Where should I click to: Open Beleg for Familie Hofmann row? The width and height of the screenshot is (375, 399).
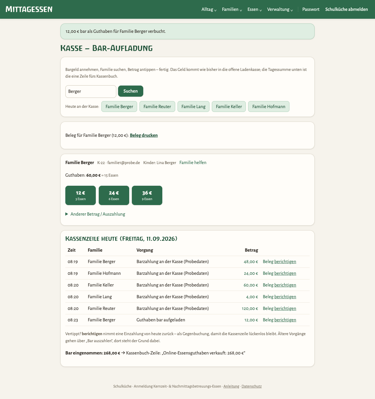click(268, 273)
